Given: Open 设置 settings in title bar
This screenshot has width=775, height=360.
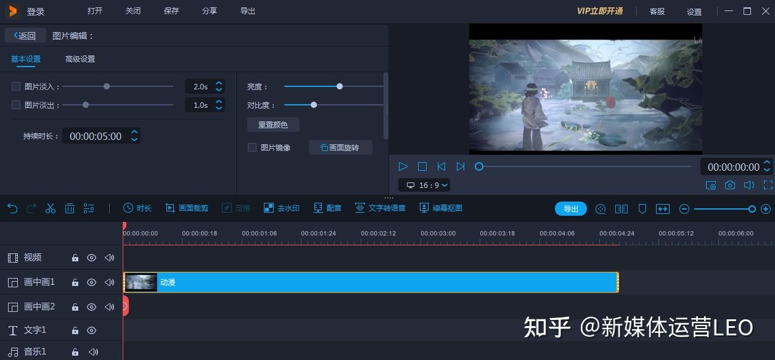Looking at the screenshot, I should 694,12.
